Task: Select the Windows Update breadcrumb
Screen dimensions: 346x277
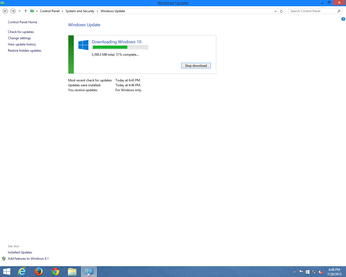Action: [113, 11]
